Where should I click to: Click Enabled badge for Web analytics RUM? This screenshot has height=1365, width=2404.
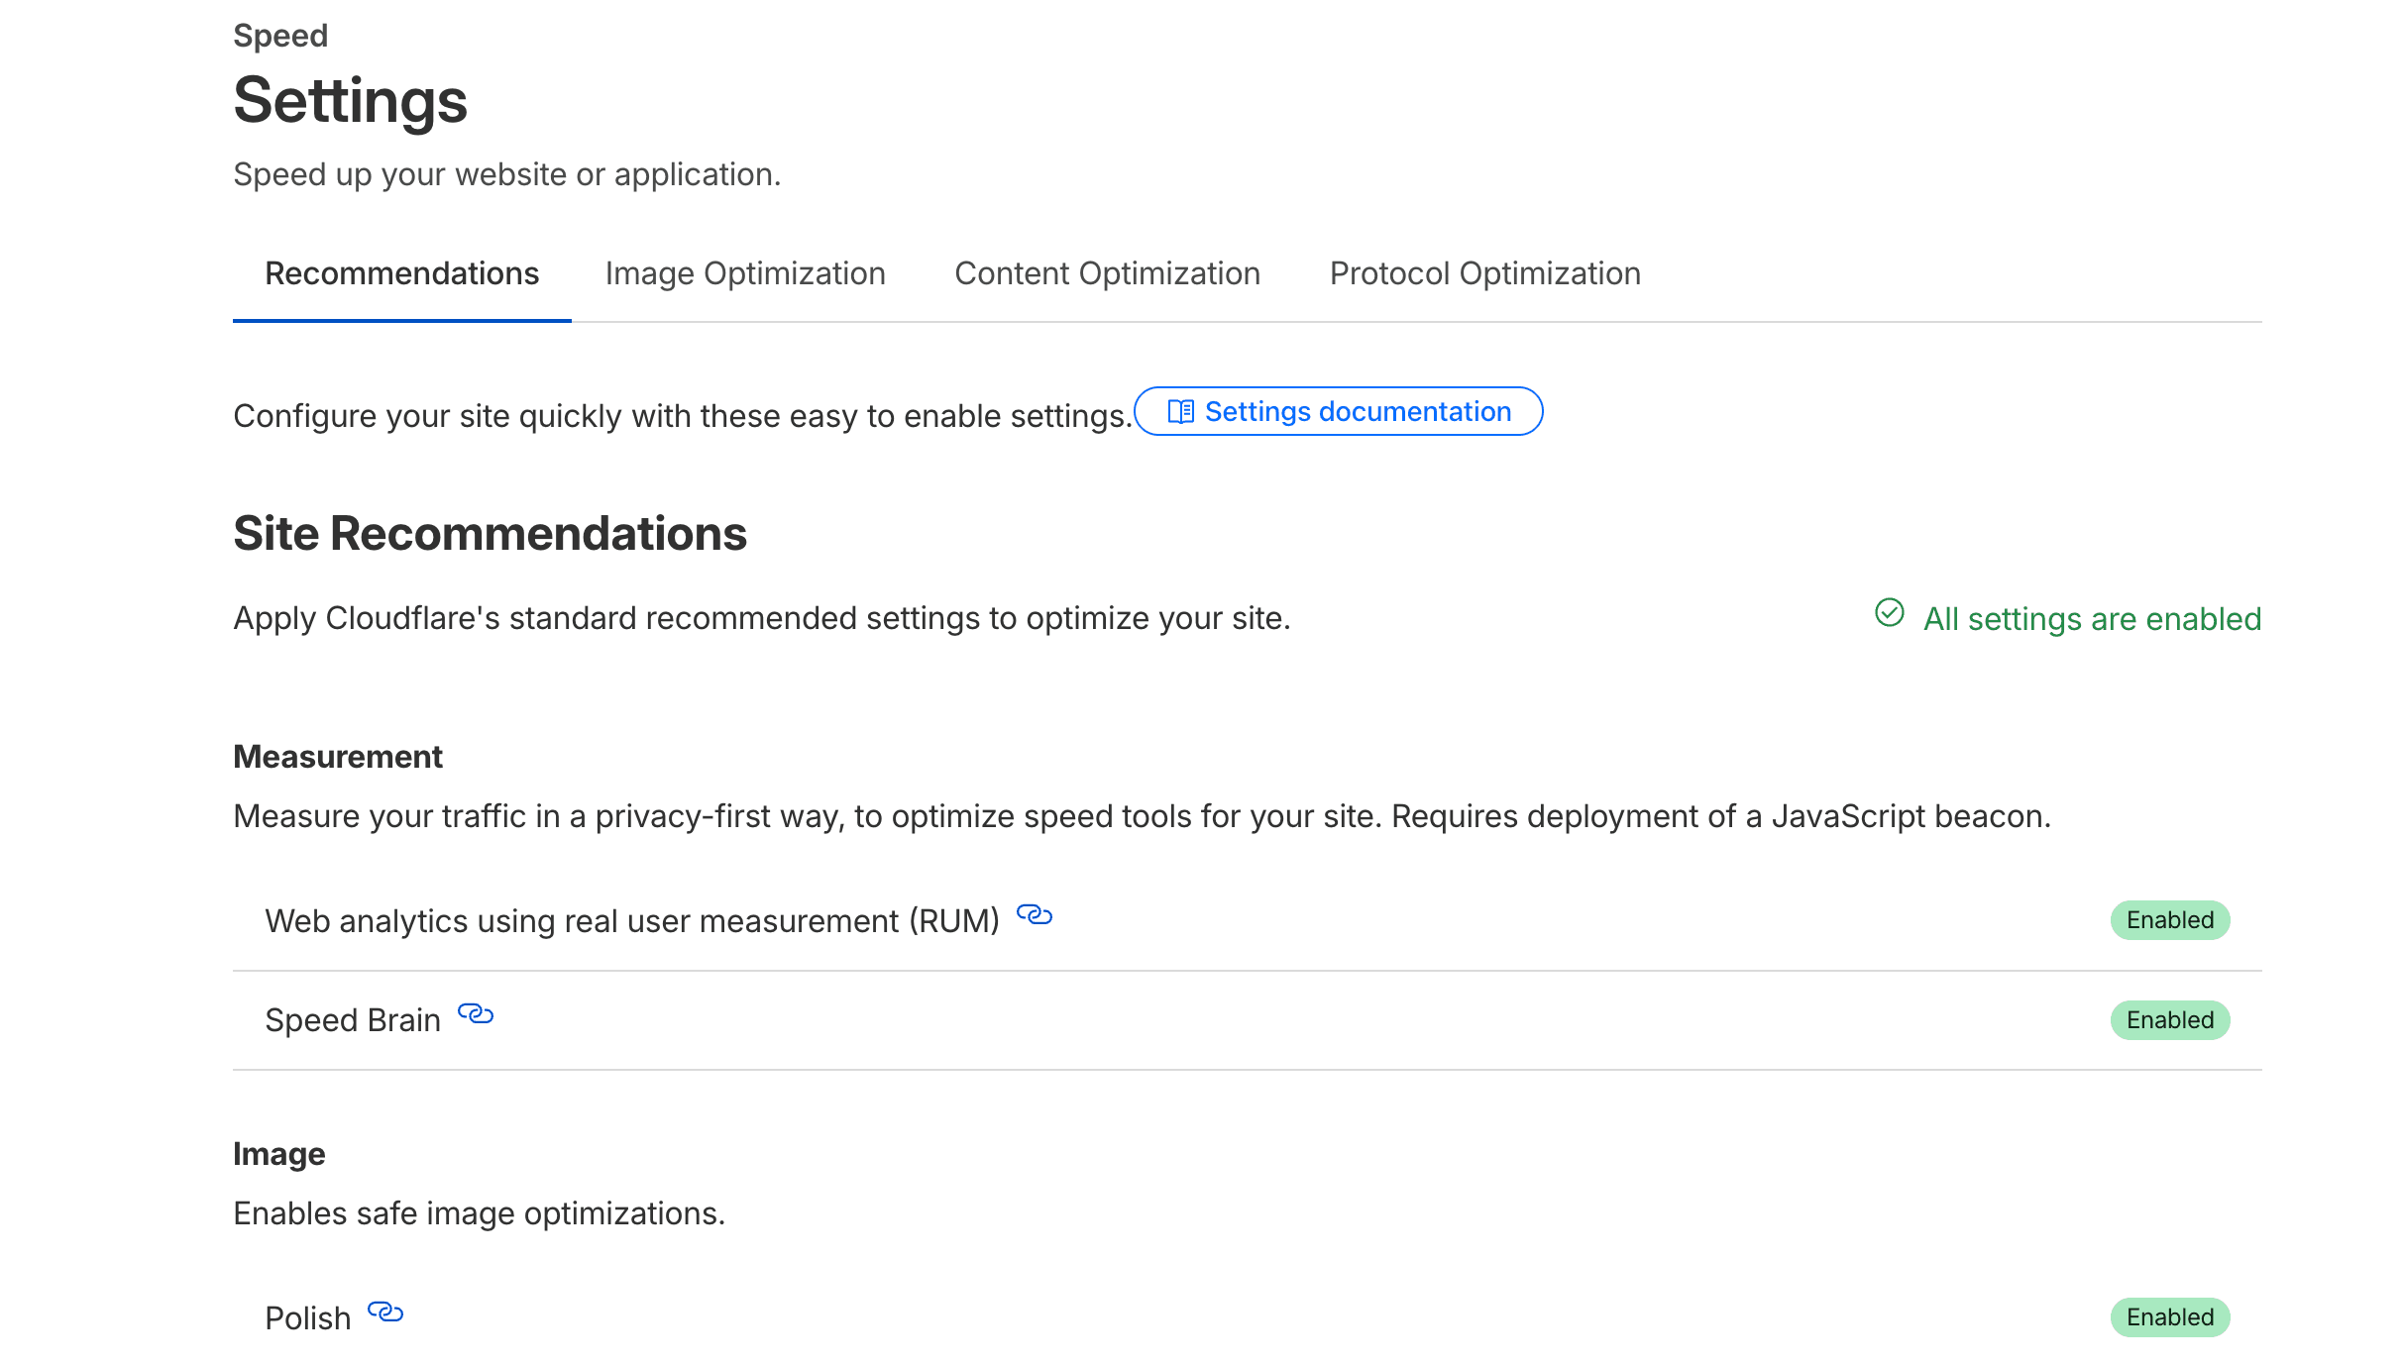tap(2169, 920)
